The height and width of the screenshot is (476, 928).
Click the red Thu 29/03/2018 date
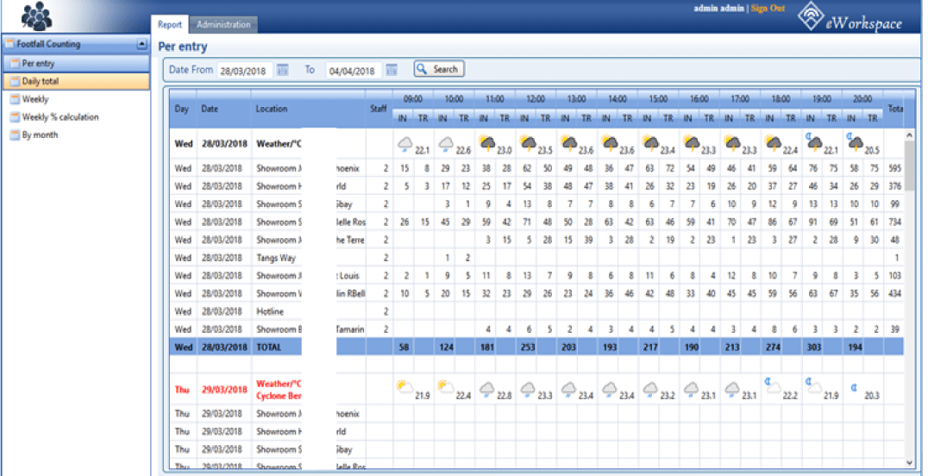[x=224, y=390]
